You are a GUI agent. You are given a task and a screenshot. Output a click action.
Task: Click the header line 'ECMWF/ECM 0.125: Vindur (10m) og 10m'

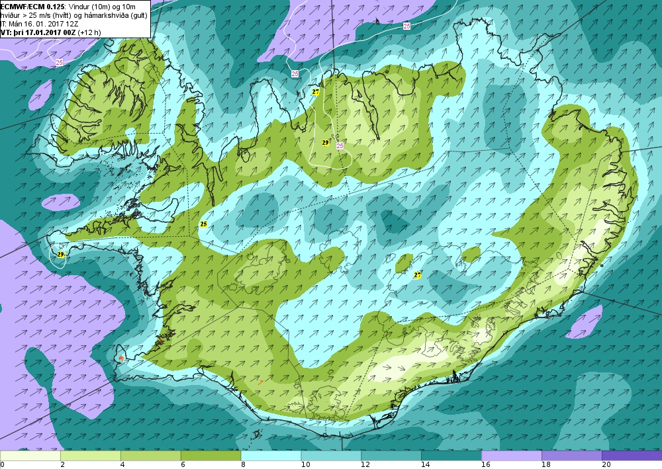coord(68,7)
